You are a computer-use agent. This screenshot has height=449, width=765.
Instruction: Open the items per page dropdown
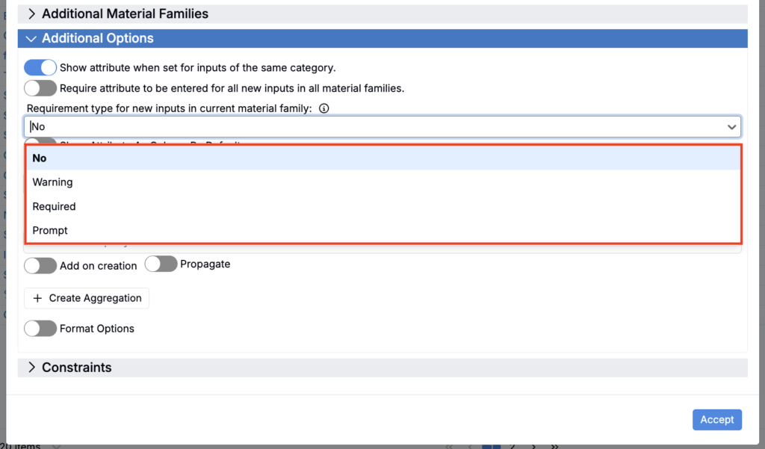[58, 446]
